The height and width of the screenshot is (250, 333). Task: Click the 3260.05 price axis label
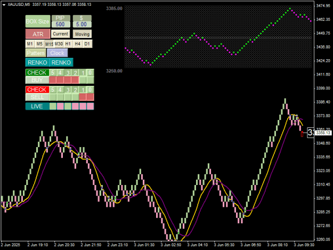tap(323, 239)
